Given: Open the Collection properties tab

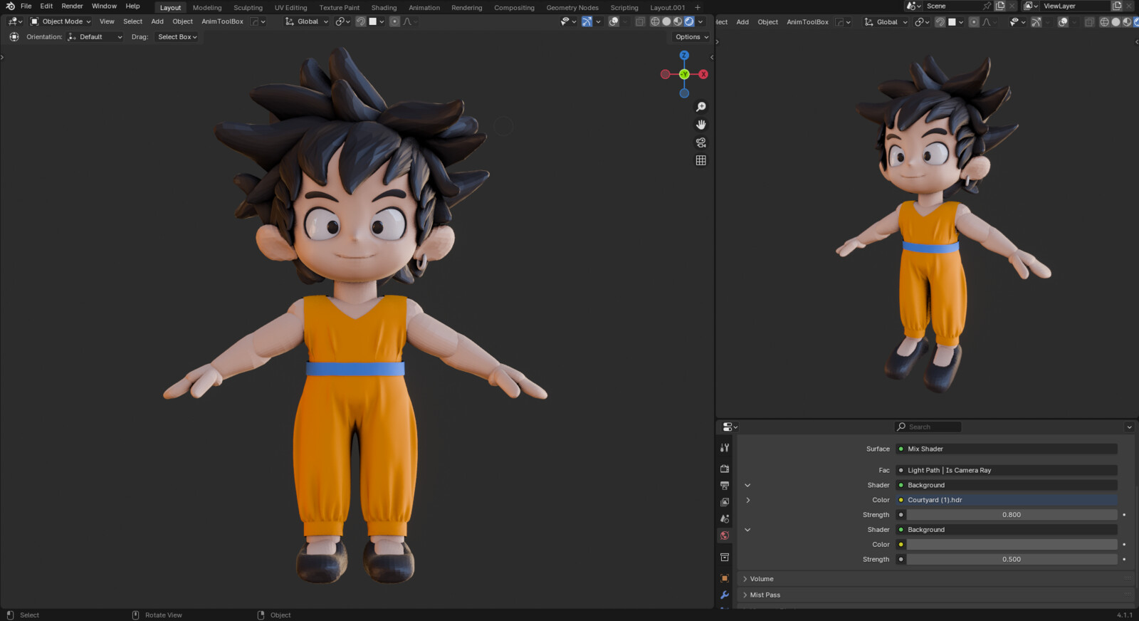Looking at the screenshot, I should tap(725, 557).
